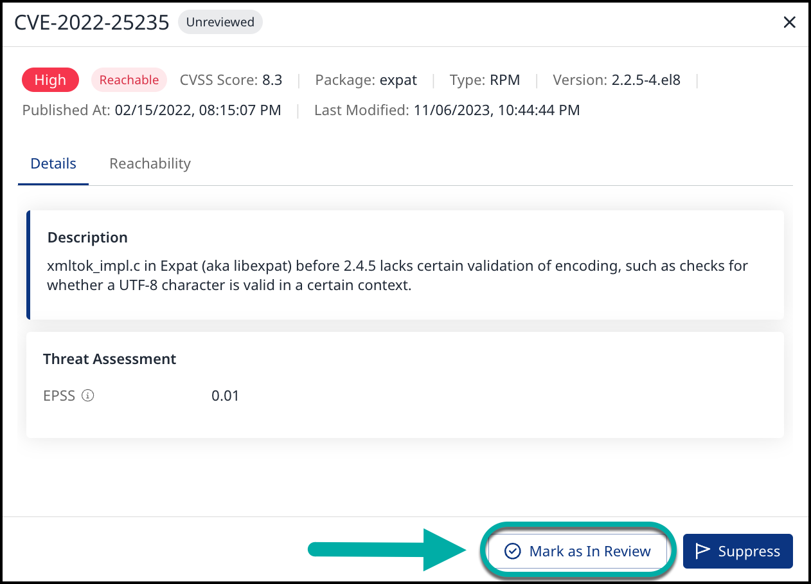This screenshot has height=584, width=811.
Task: Click the Unreviewed status badge
Action: click(x=220, y=22)
